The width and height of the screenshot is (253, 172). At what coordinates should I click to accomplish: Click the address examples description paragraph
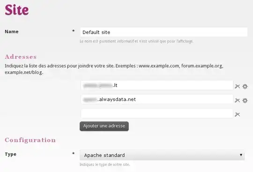click(114, 69)
